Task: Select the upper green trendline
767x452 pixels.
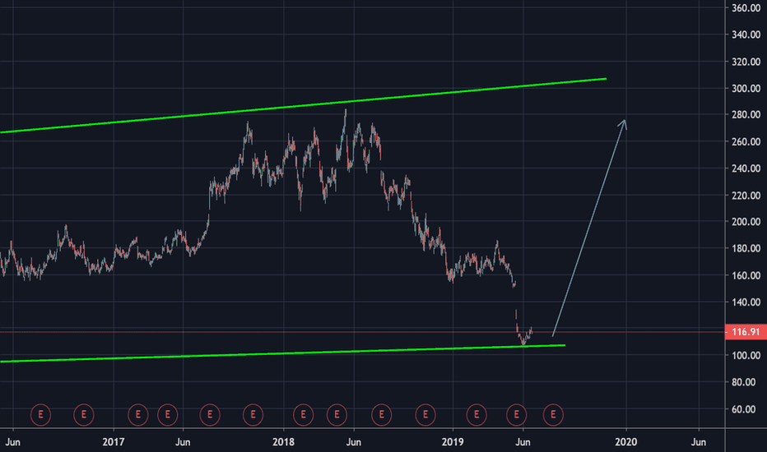Action: 304,105
